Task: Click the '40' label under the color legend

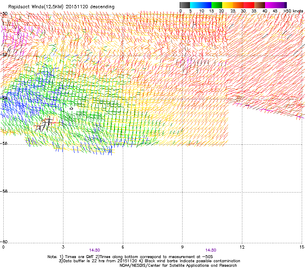Action: pos(265,11)
